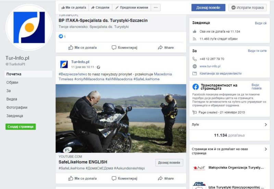Click the 'Сподели' share button in the top bar
This screenshot has height=189, width=274.
[100, 8]
